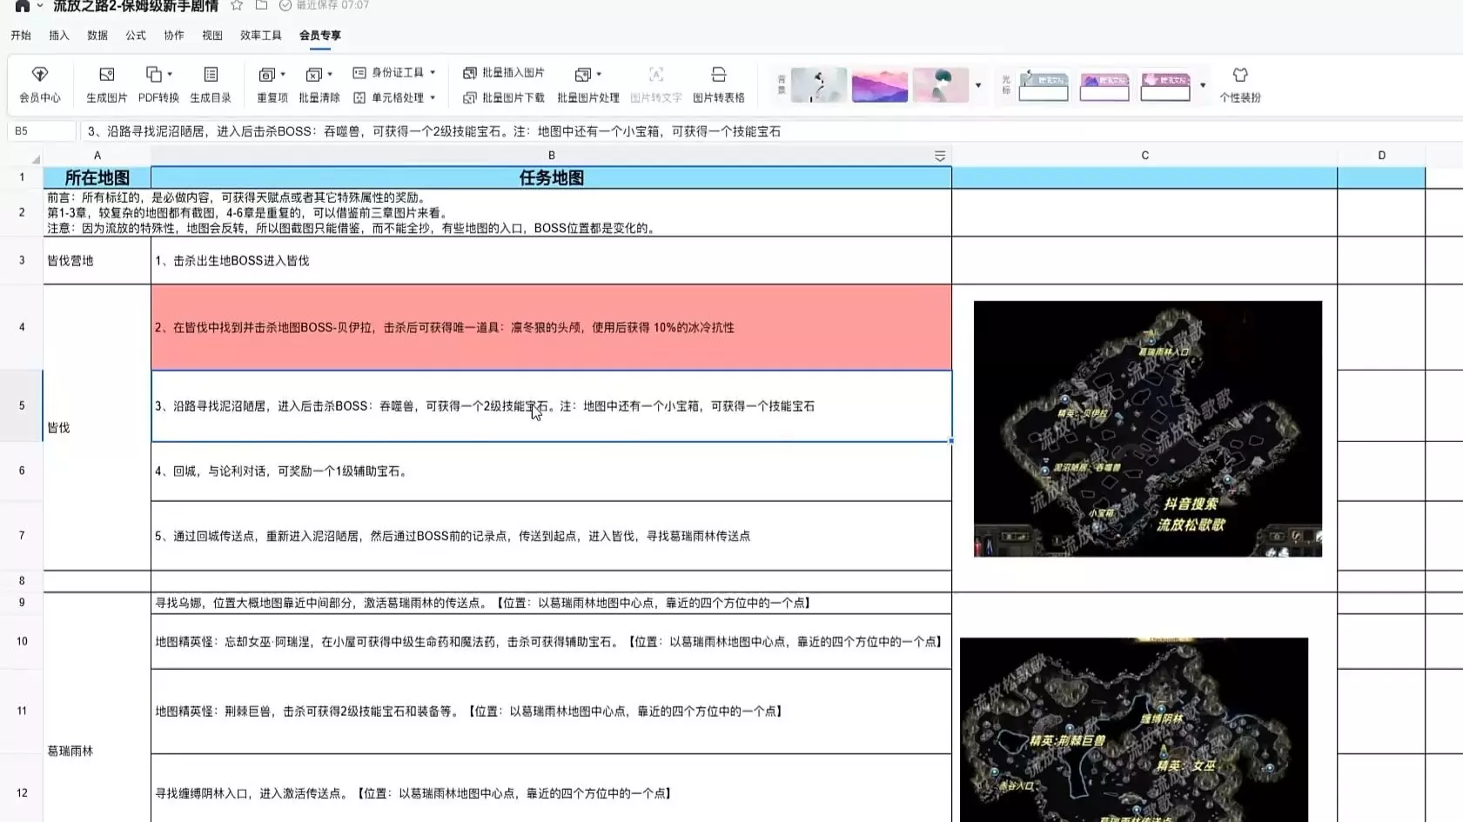Select the red cell about BOSS-贝伊拉
Screen dimensions: 1463x822
pyautogui.click(x=551, y=328)
